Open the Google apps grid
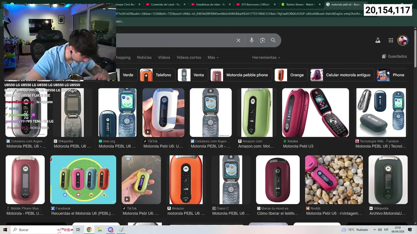 [391, 40]
